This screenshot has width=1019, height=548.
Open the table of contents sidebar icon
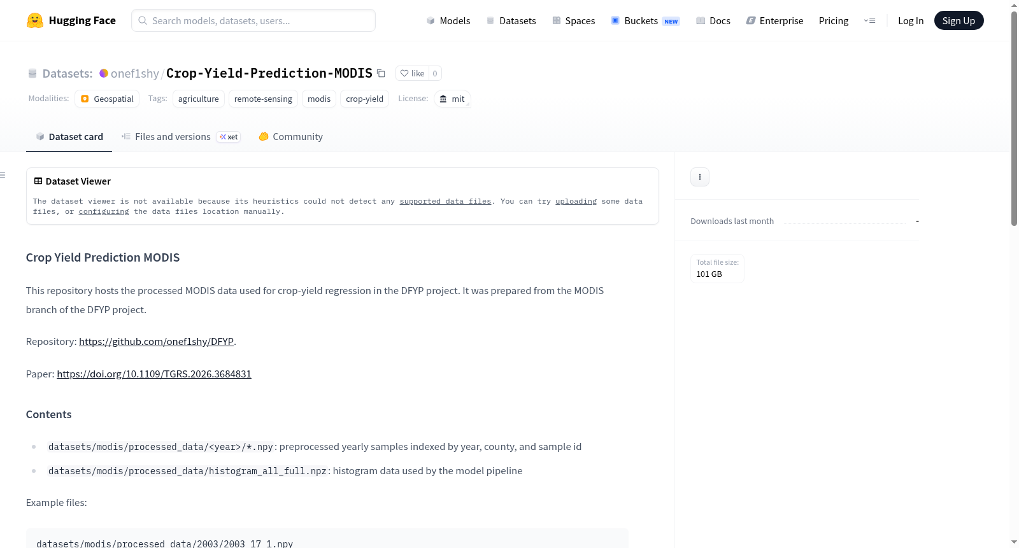(x=3, y=175)
